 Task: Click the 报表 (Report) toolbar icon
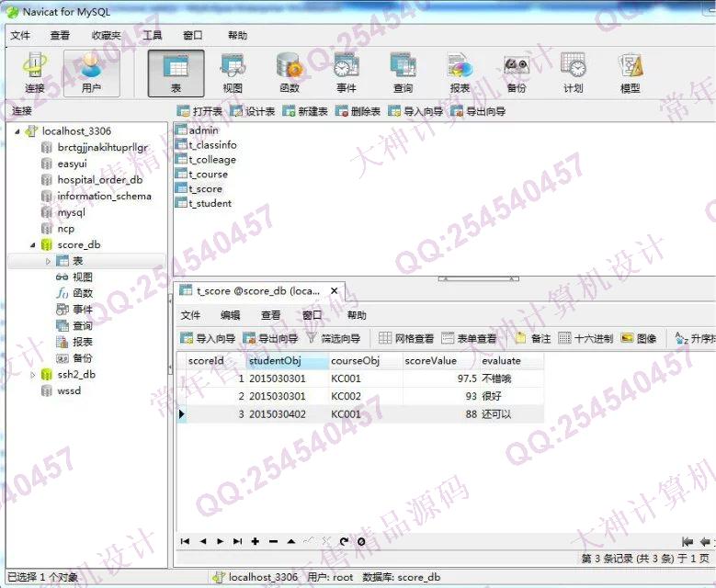[460, 73]
